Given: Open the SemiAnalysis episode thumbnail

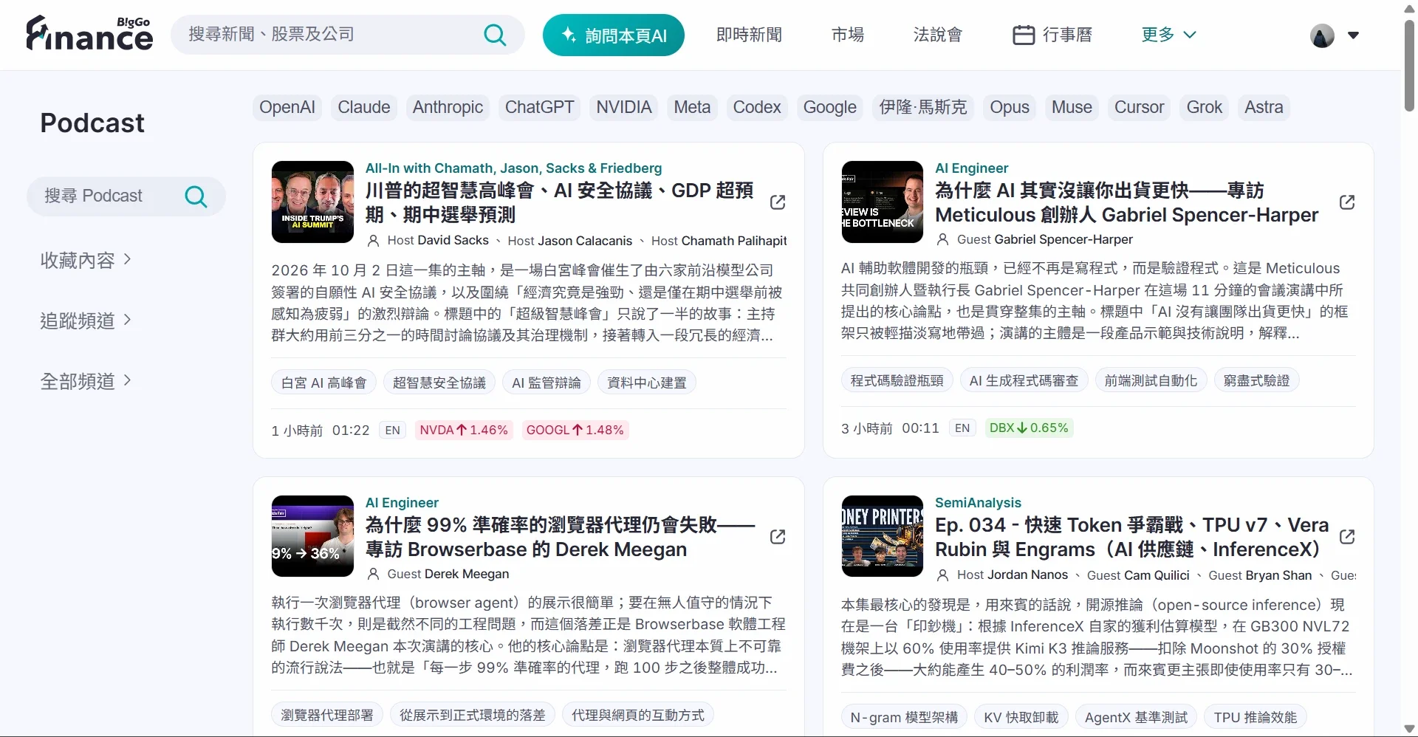Looking at the screenshot, I should point(883,536).
